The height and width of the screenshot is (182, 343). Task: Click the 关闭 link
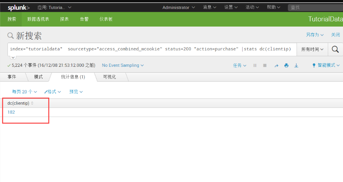[x=335, y=35]
